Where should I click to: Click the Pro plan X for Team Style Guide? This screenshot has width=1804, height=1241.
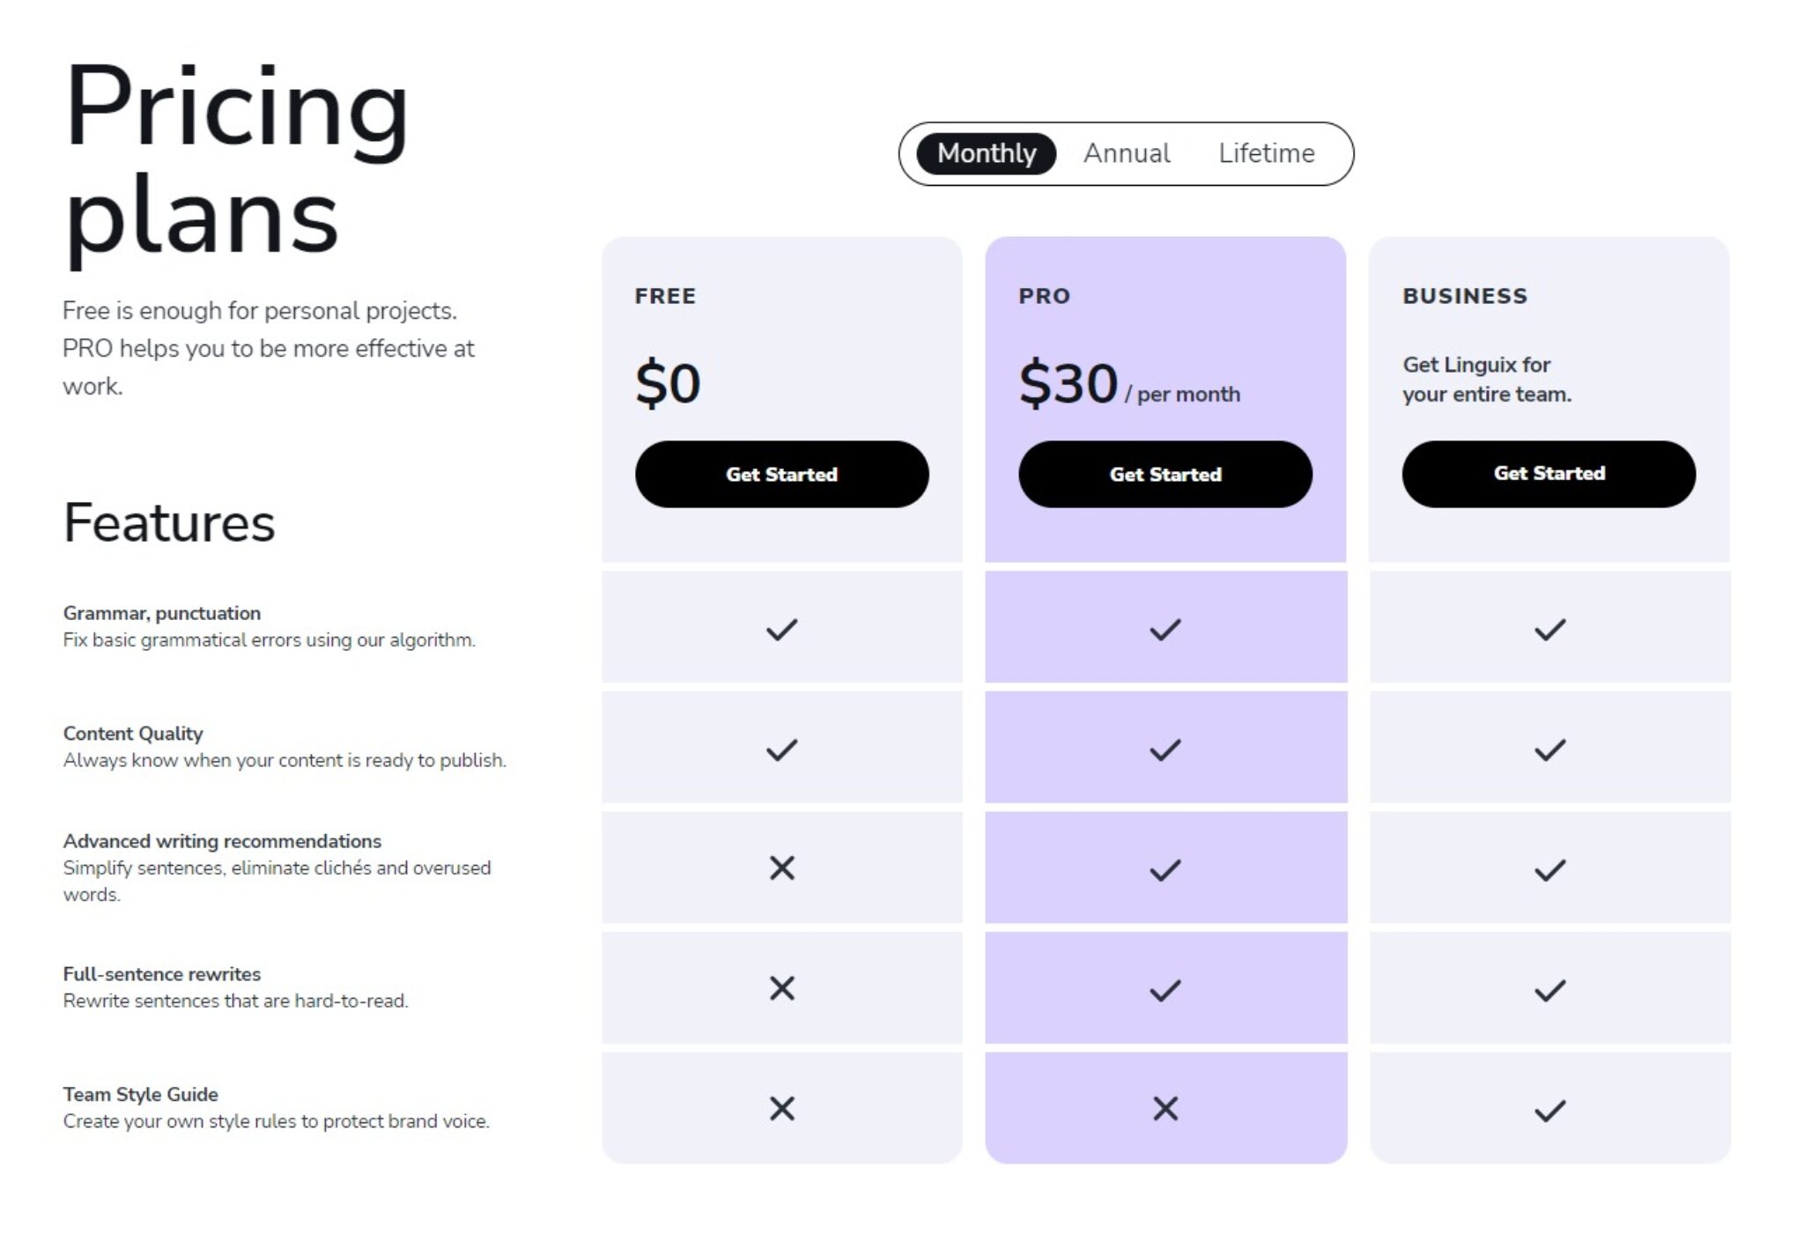1165,1108
